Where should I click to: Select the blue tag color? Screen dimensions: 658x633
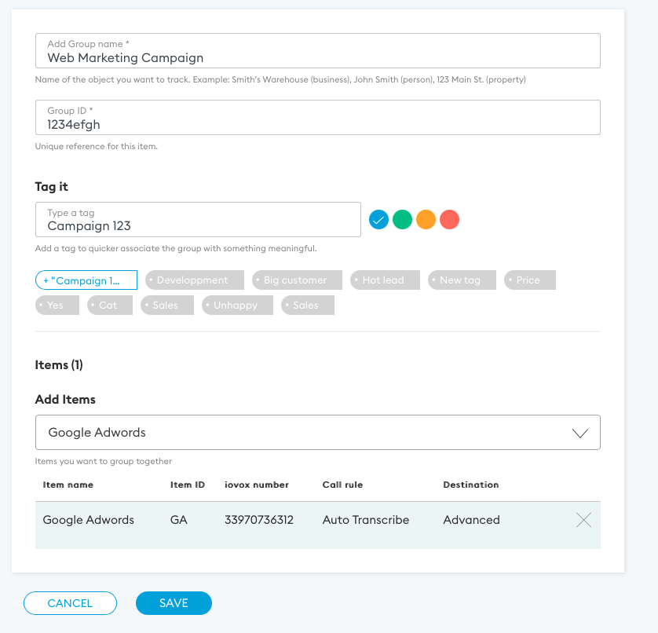[378, 220]
